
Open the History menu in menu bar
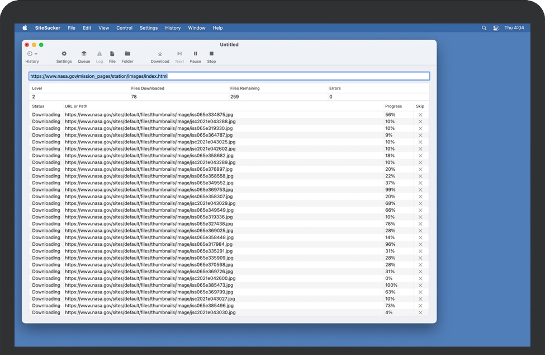(173, 28)
